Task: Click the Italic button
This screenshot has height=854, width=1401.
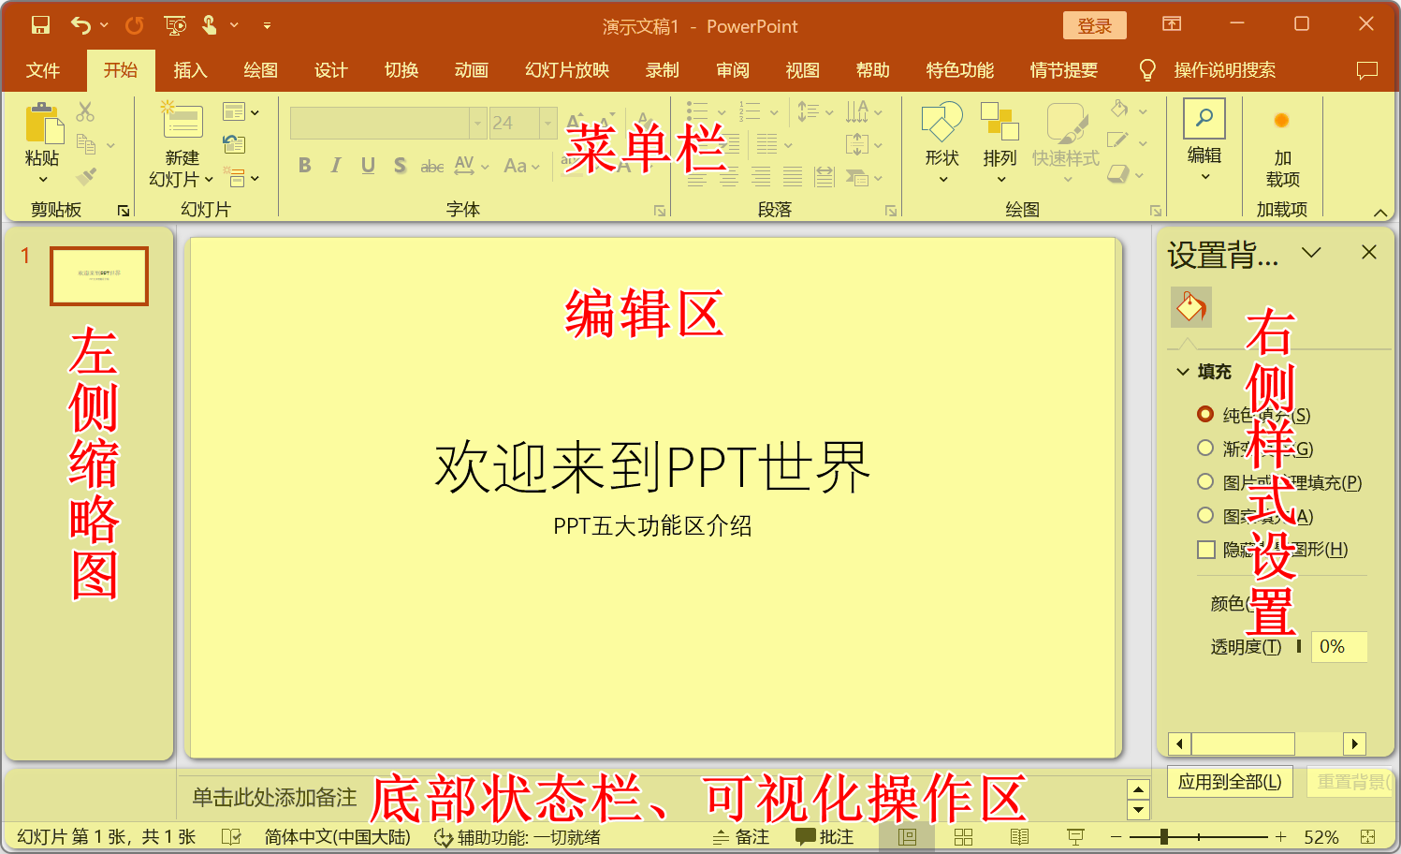Action: tap(336, 166)
